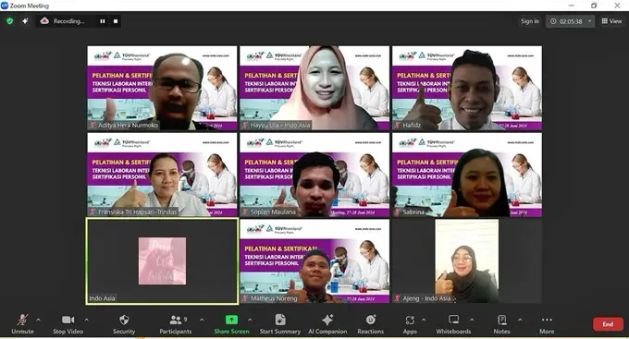Screen dimensions: 629x339
Task: Click the red End meeting button
Action: (x=608, y=324)
